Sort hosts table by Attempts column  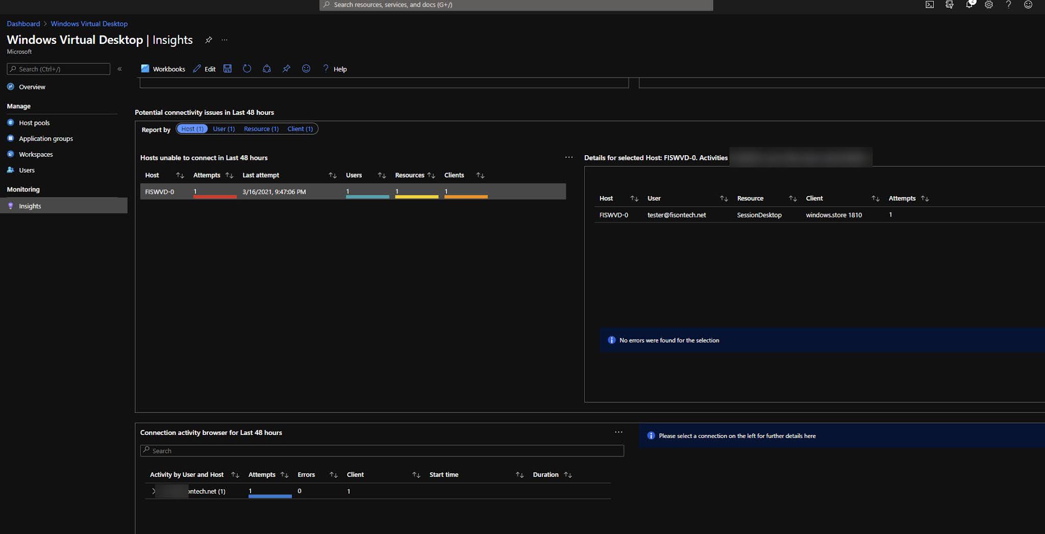point(229,175)
